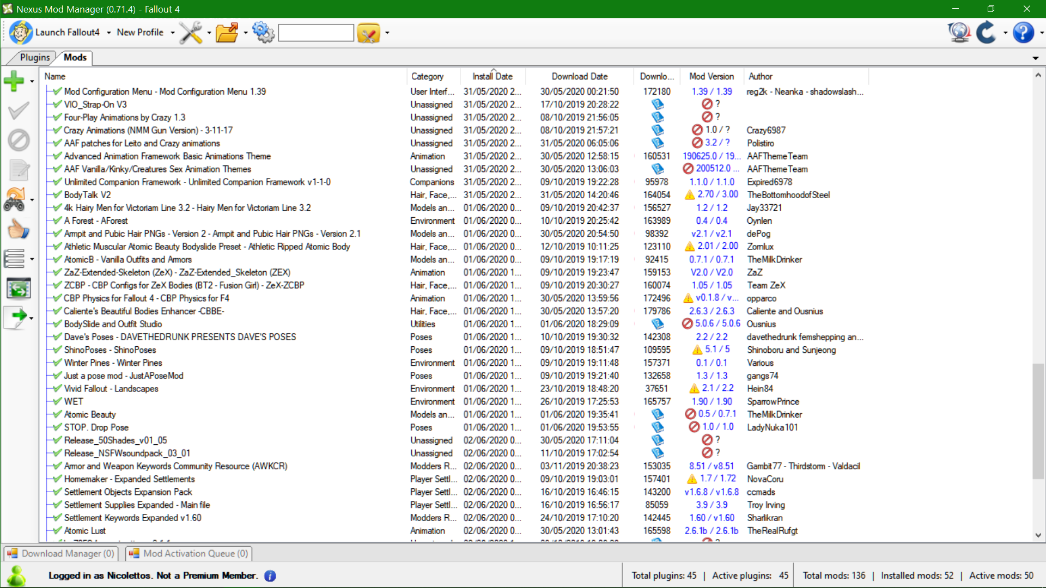
Task: Open the dropdown arrow beside the refresh icon
Action: tap(1005, 33)
